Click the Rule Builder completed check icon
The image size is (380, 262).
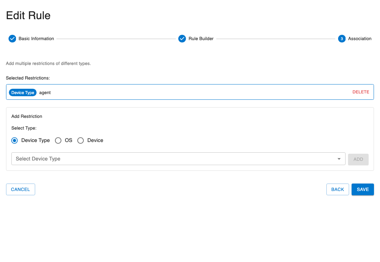[182, 38]
